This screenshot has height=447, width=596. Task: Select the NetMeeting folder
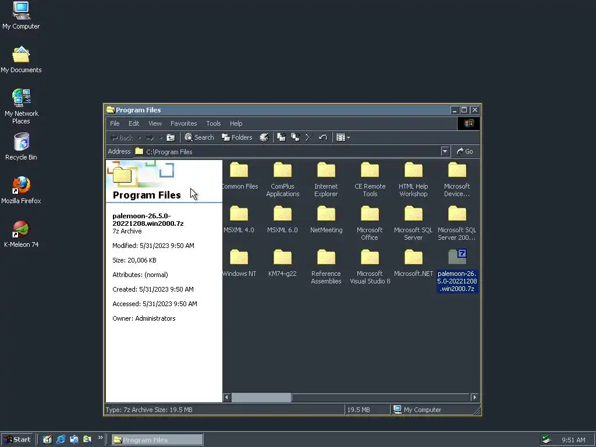(x=326, y=219)
